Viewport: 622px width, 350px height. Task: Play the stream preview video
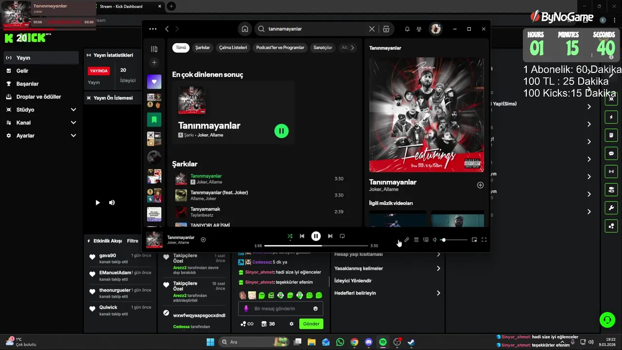tap(98, 203)
